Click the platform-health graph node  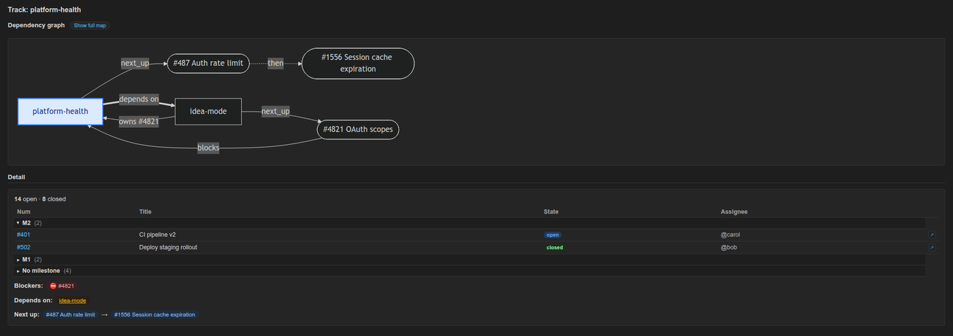click(60, 112)
